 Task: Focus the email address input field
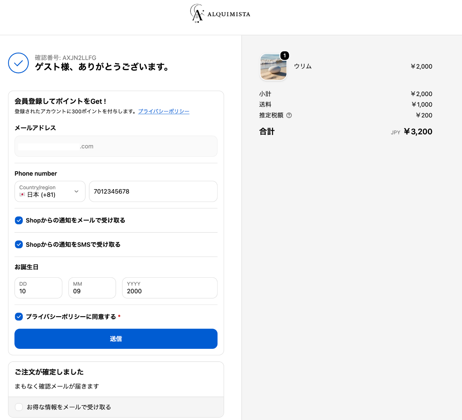pyautogui.click(x=116, y=146)
